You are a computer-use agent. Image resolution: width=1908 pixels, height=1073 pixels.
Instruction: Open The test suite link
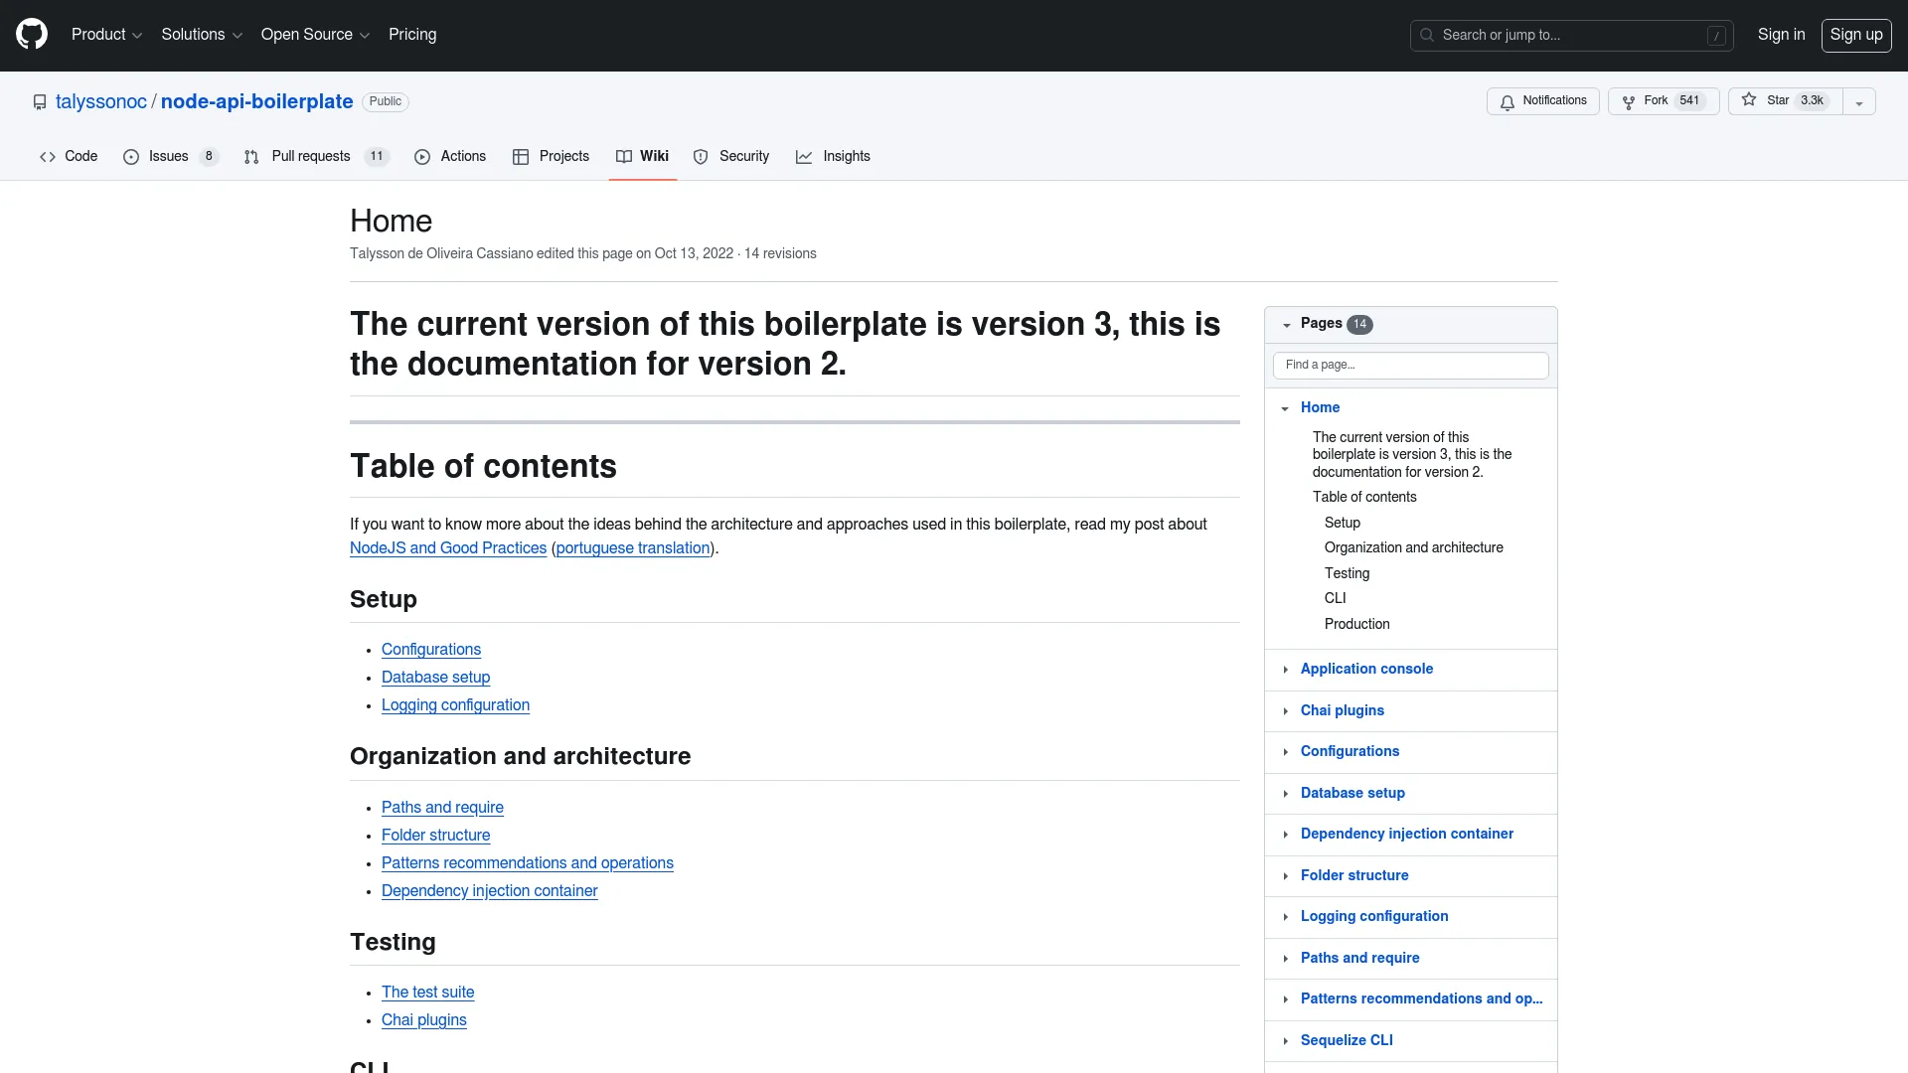[427, 993]
